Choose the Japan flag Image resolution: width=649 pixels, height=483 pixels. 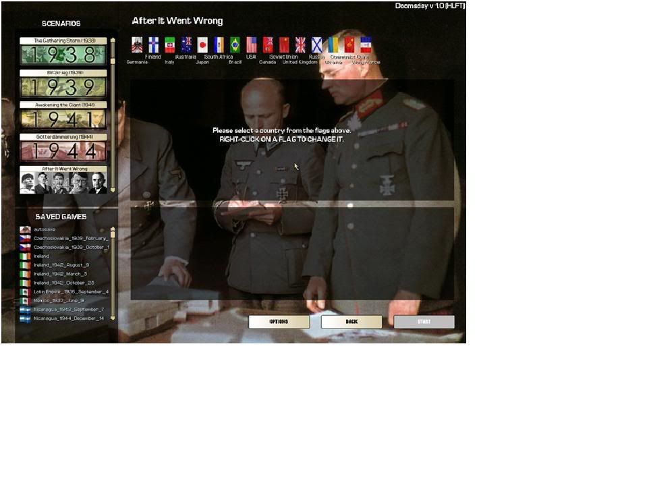[x=202, y=45]
